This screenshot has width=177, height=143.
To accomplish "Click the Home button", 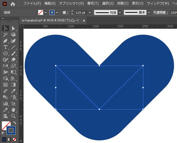I will 13,4.
